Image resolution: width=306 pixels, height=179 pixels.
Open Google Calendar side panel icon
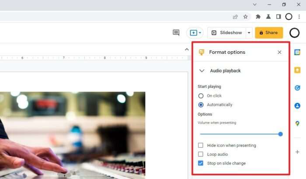297,52
